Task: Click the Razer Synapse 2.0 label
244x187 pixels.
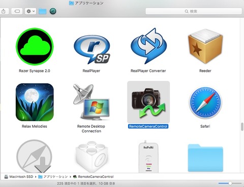Action: [35, 71]
